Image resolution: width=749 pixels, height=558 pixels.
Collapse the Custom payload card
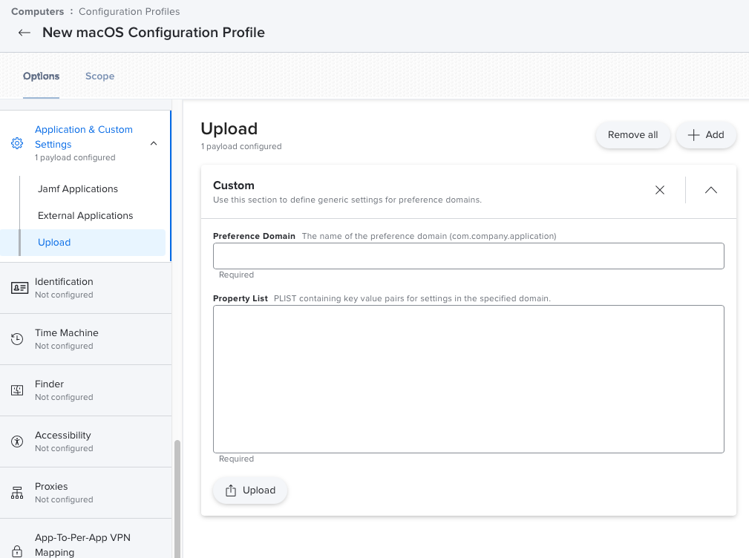tap(710, 190)
